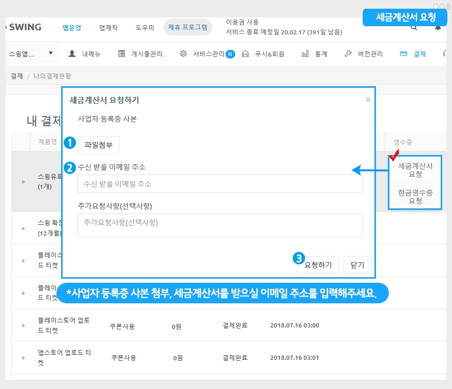452x389 pixels.
Task: Select 현금영수증 요청 option
Action: [415, 197]
